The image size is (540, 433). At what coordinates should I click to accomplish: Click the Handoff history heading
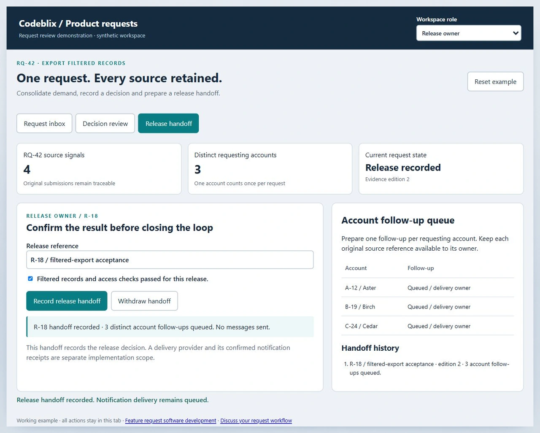(370, 348)
